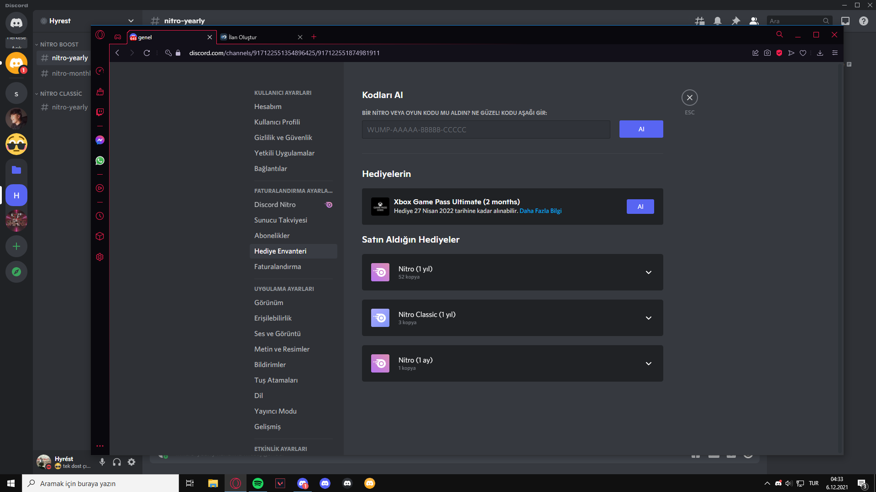Screen dimensions: 876x492
Task: Open Opera easy setup menu icon
Action: coord(835,53)
